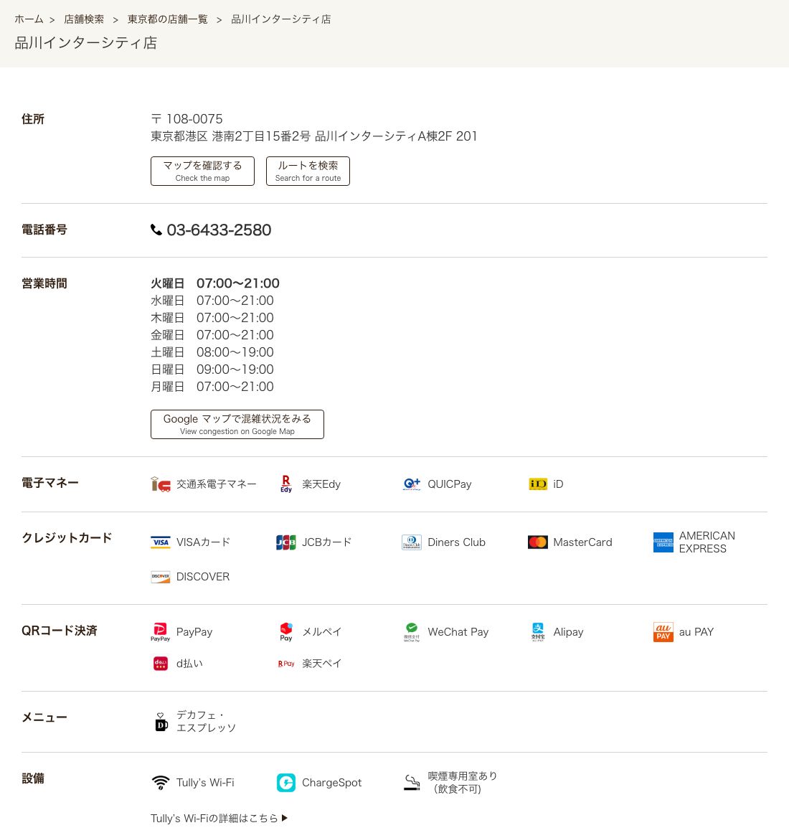Viewport: 789px width, 838px height.
Task: Click the WeChat Pay logo icon
Action: click(412, 632)
